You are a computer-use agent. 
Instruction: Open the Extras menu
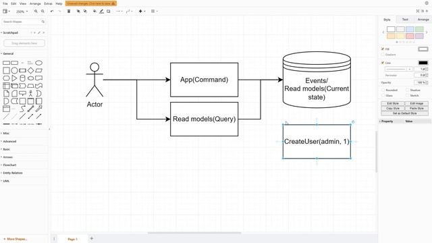[x=48, y=3]
